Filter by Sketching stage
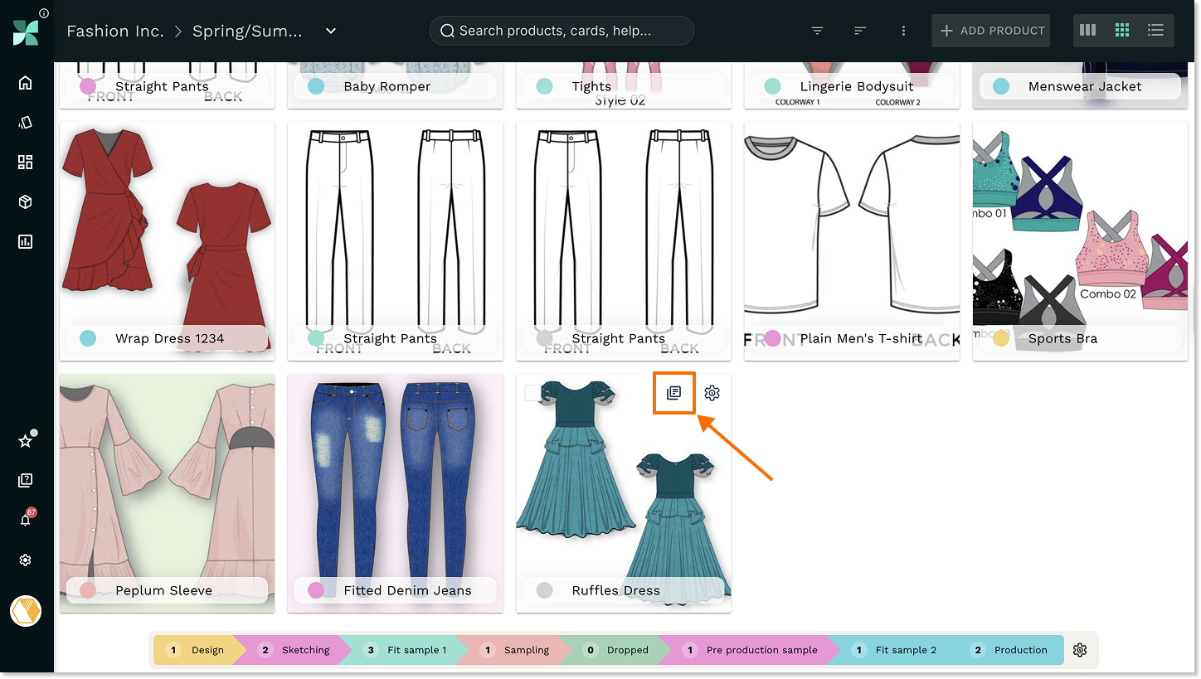Image resolution: width=1201 pixels, height=679 pixels. (296, 650)
